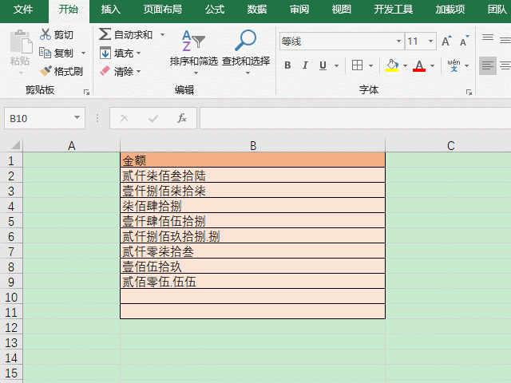Click the second horizontal alignment icon

[x=505, y=65]
